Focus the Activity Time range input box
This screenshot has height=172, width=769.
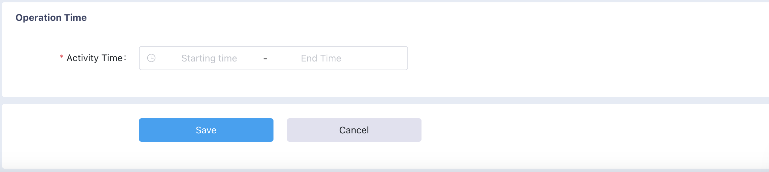tap(273, 58)
